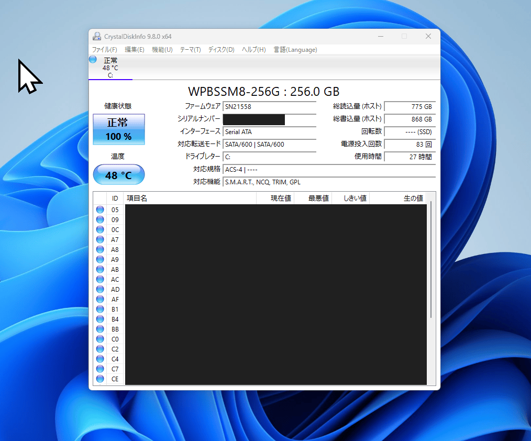Image resolution: width=531 pixels, height=441 pixels.
Task: Click the 正常 100 % health status button
Action: click(119, 129)
